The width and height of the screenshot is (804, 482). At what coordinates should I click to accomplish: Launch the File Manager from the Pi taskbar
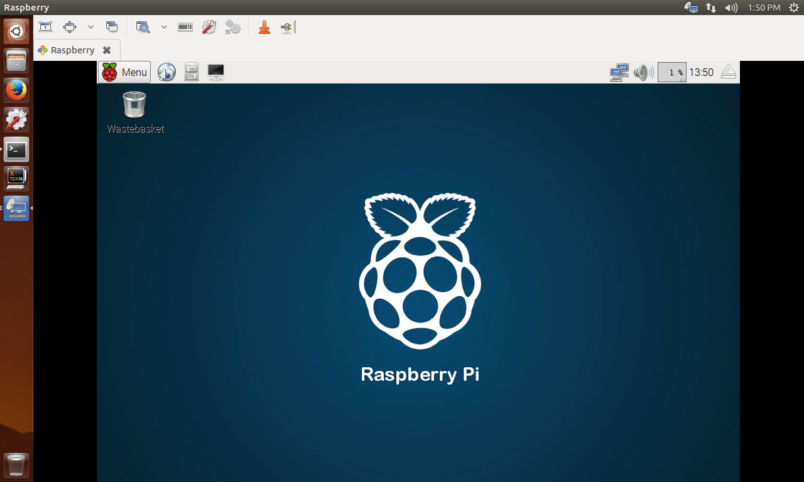tap(191, 72)
